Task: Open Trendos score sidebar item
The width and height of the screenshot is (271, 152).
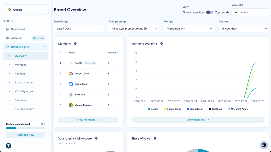Action: (26, 109)
